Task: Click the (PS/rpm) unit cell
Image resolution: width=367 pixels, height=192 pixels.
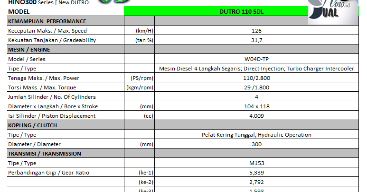Action: point(142,78)
